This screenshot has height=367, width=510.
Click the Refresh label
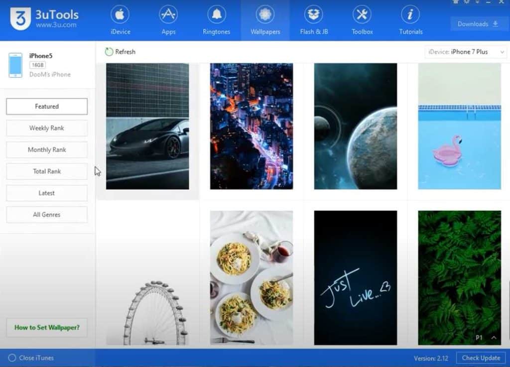tap(125, 52)
